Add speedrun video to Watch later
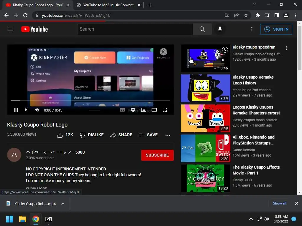The image size is (302, 226). (225, 50)
